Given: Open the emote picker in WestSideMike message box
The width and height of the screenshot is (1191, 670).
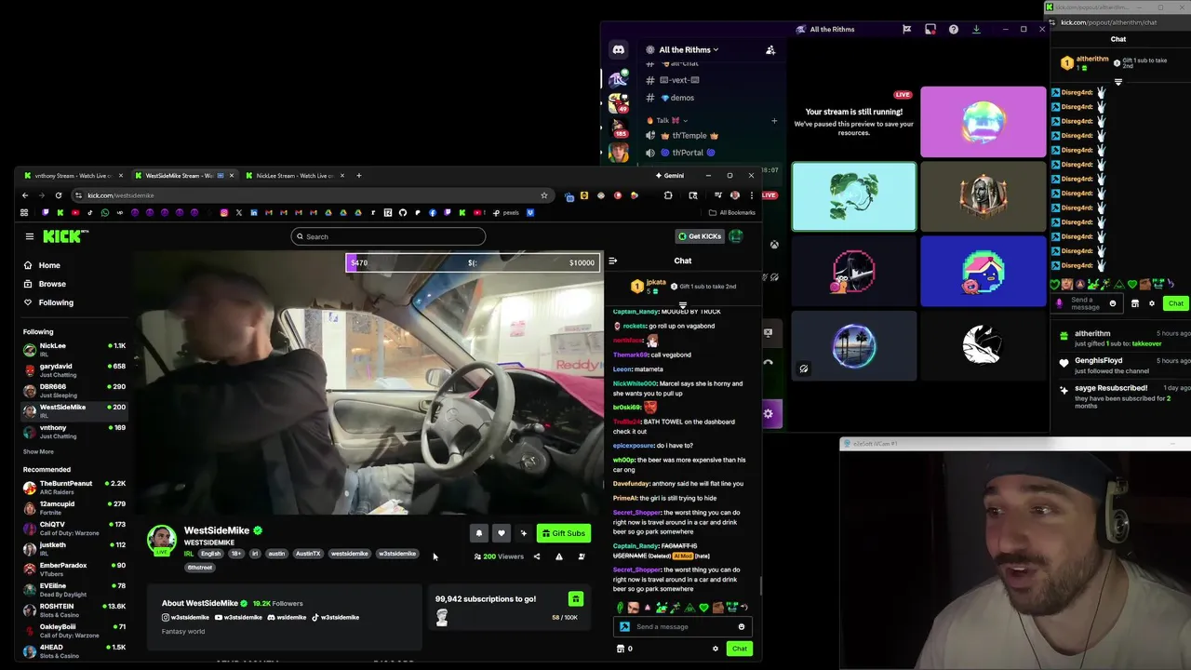Looking at the screenshot, I should point(742,626).
